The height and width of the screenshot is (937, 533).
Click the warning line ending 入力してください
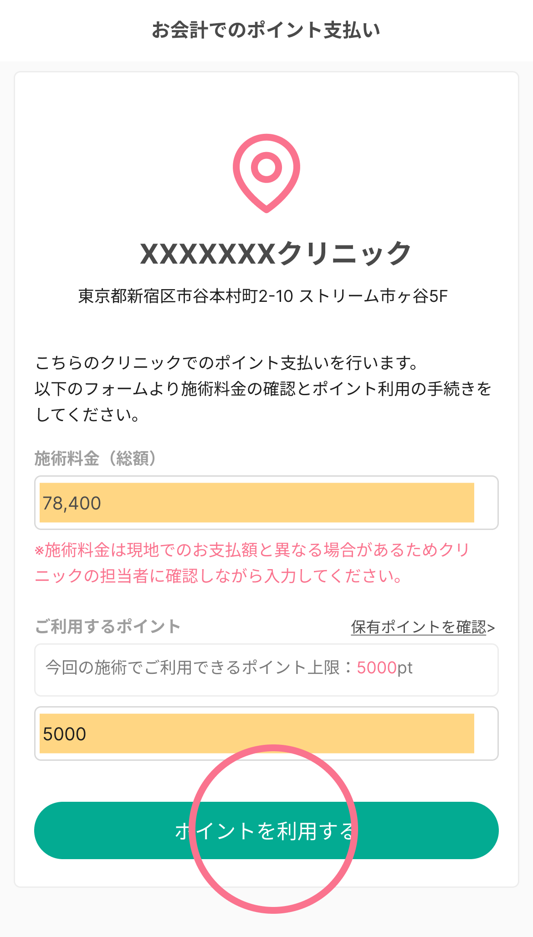[219, 576]
